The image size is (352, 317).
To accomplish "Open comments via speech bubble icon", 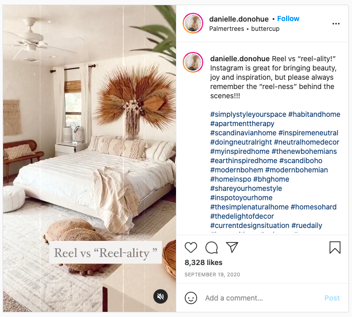I will (212, 248).
